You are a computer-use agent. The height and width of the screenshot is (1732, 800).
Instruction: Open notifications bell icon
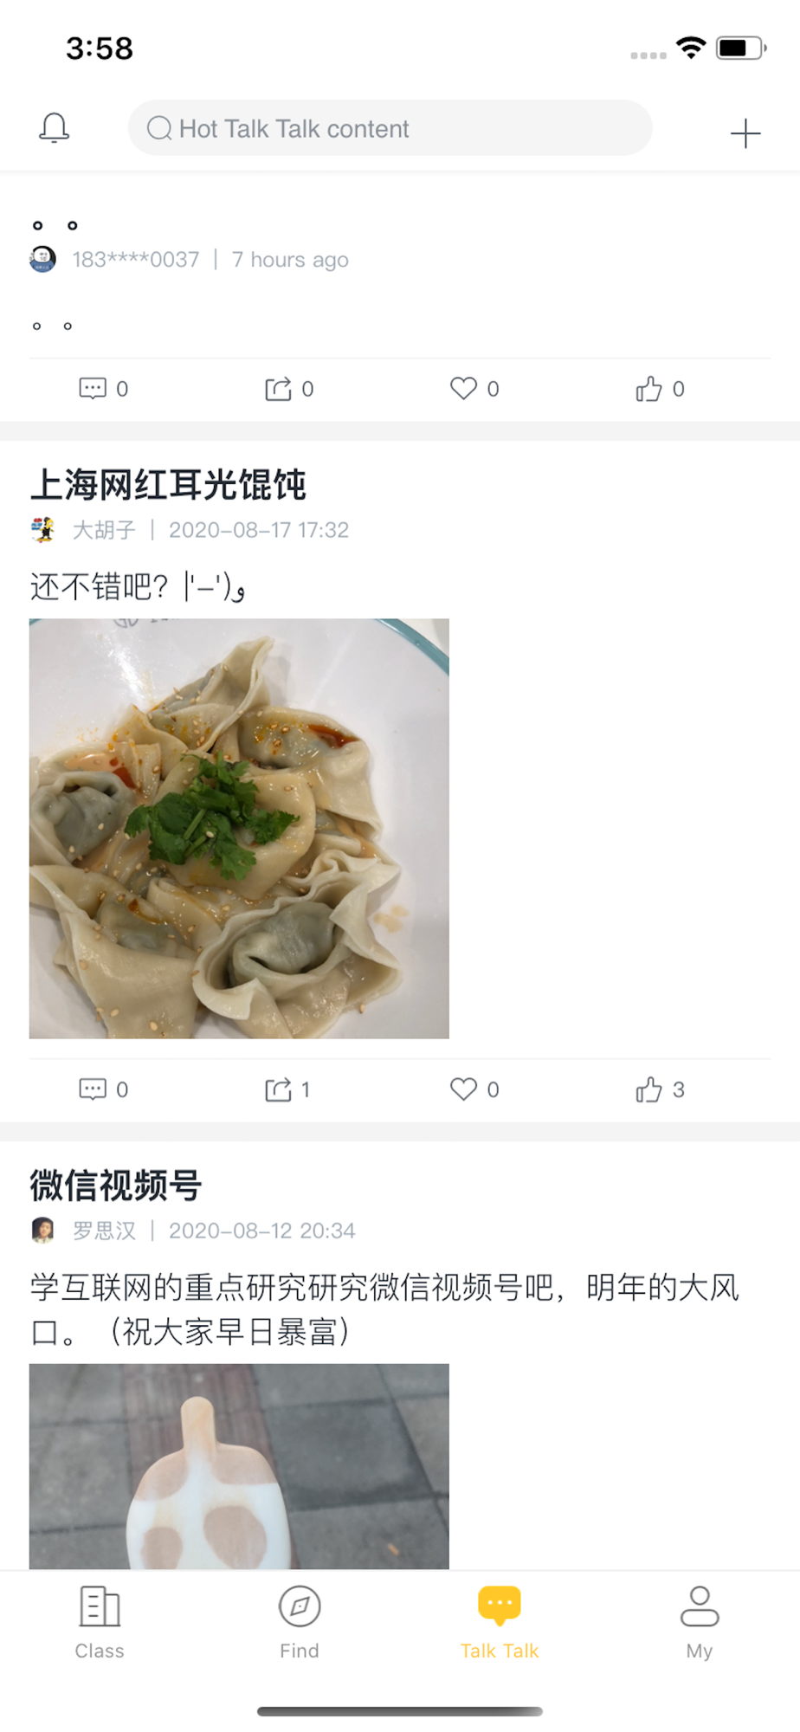tap(54, 128)
